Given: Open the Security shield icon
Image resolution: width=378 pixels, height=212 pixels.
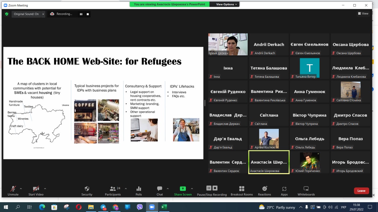Looking at the screenshot, I should (87, 189).
